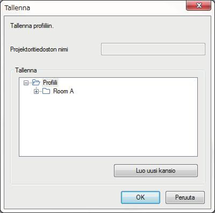Click the open folder icon beside Profiili
The width and height of the screenshot is (215, 213).
36,83
